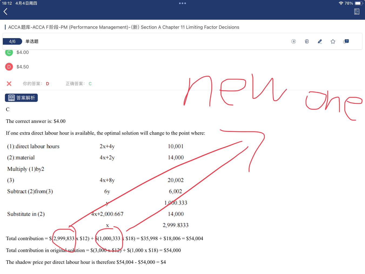
Task: Tap the audio read-aloud icon
Action: [293, 41]
